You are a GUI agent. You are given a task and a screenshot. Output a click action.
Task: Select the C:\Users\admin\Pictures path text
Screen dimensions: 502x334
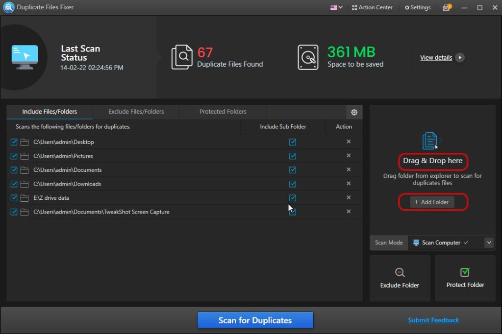click(x=63, y=156)
